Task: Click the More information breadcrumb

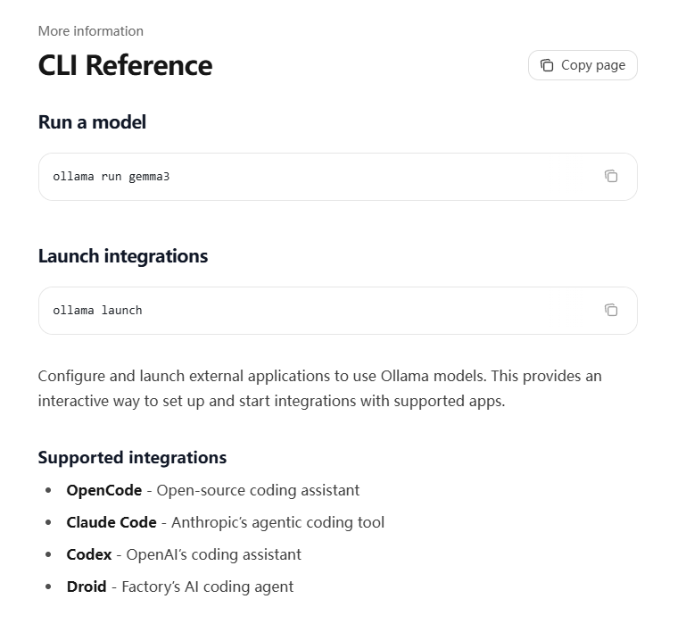Action: 90,31
